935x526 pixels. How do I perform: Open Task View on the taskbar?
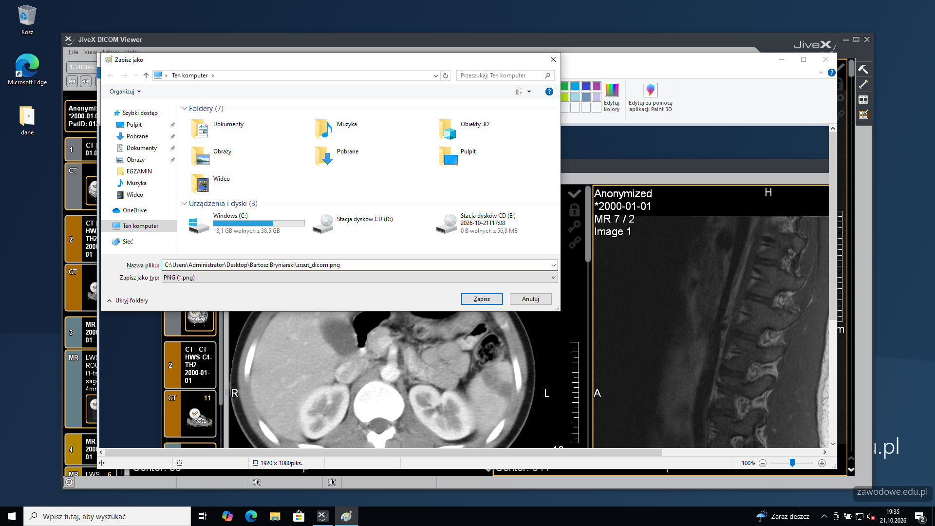[203, 516]
